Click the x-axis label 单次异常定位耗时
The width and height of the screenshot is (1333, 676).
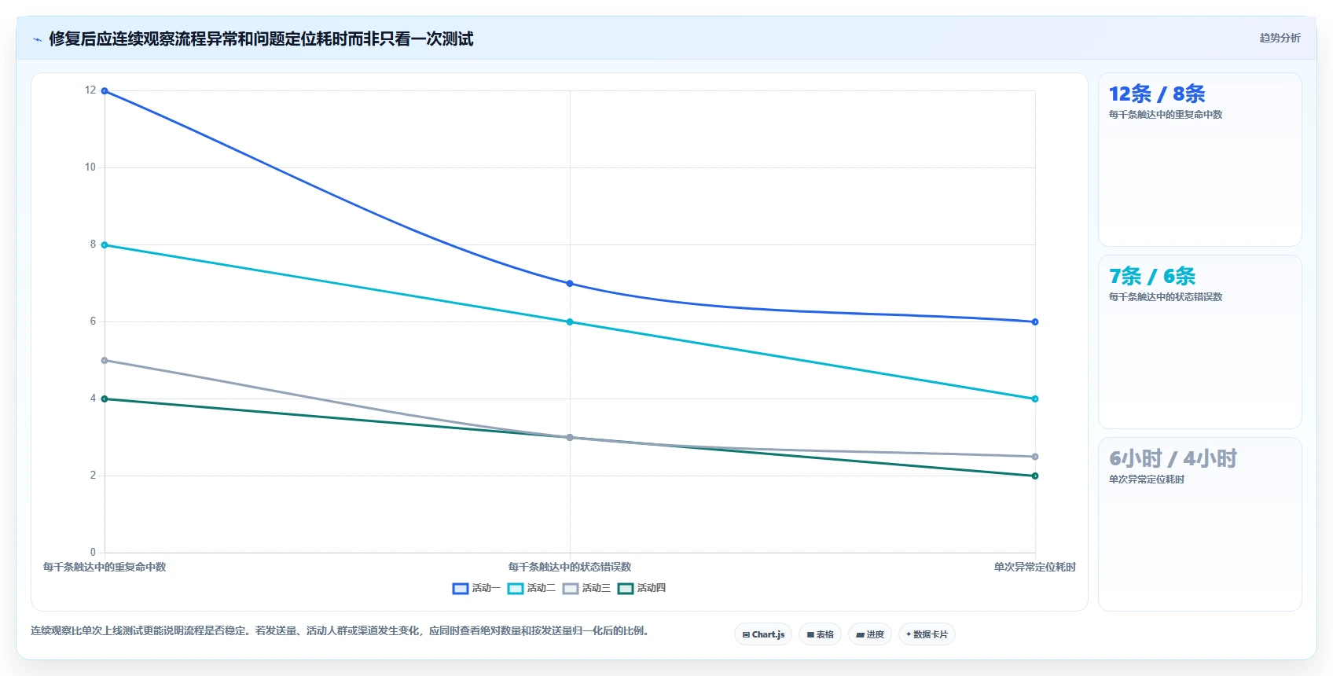[1035, 567]
